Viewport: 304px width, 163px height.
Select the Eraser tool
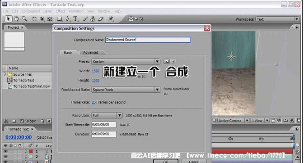click(101, 19)
